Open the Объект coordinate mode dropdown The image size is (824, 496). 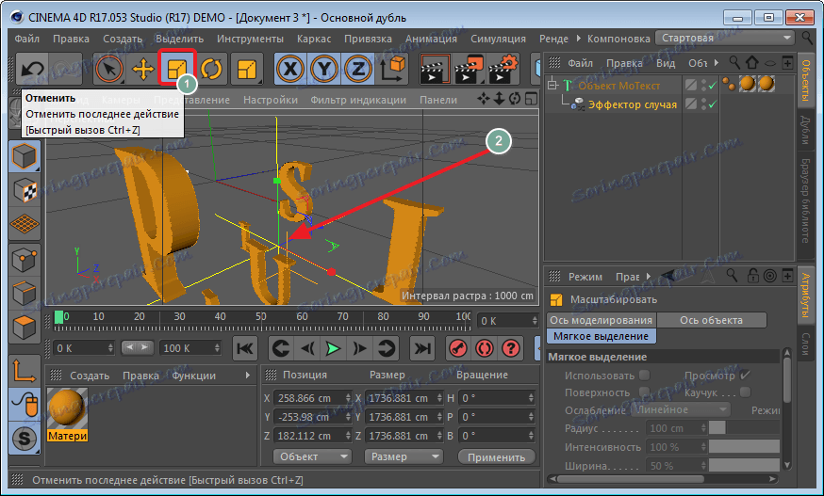(310, 456)
